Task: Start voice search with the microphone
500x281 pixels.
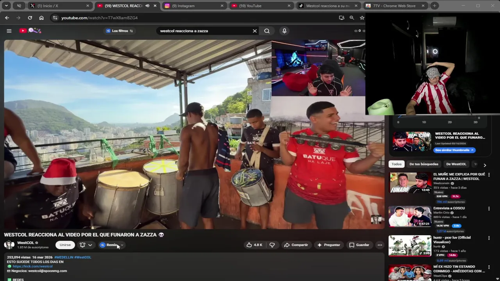Action: [284, 31]
